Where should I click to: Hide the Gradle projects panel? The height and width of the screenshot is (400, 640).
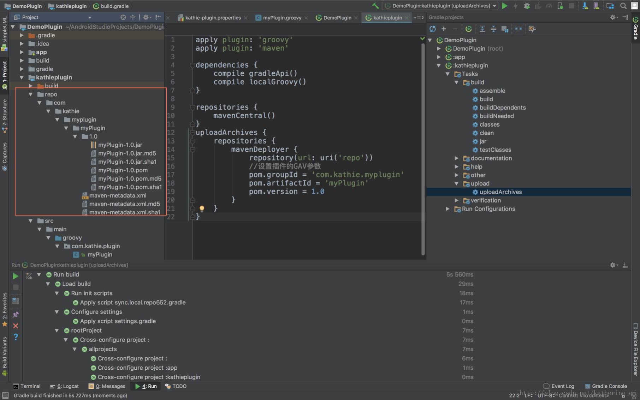625,17
